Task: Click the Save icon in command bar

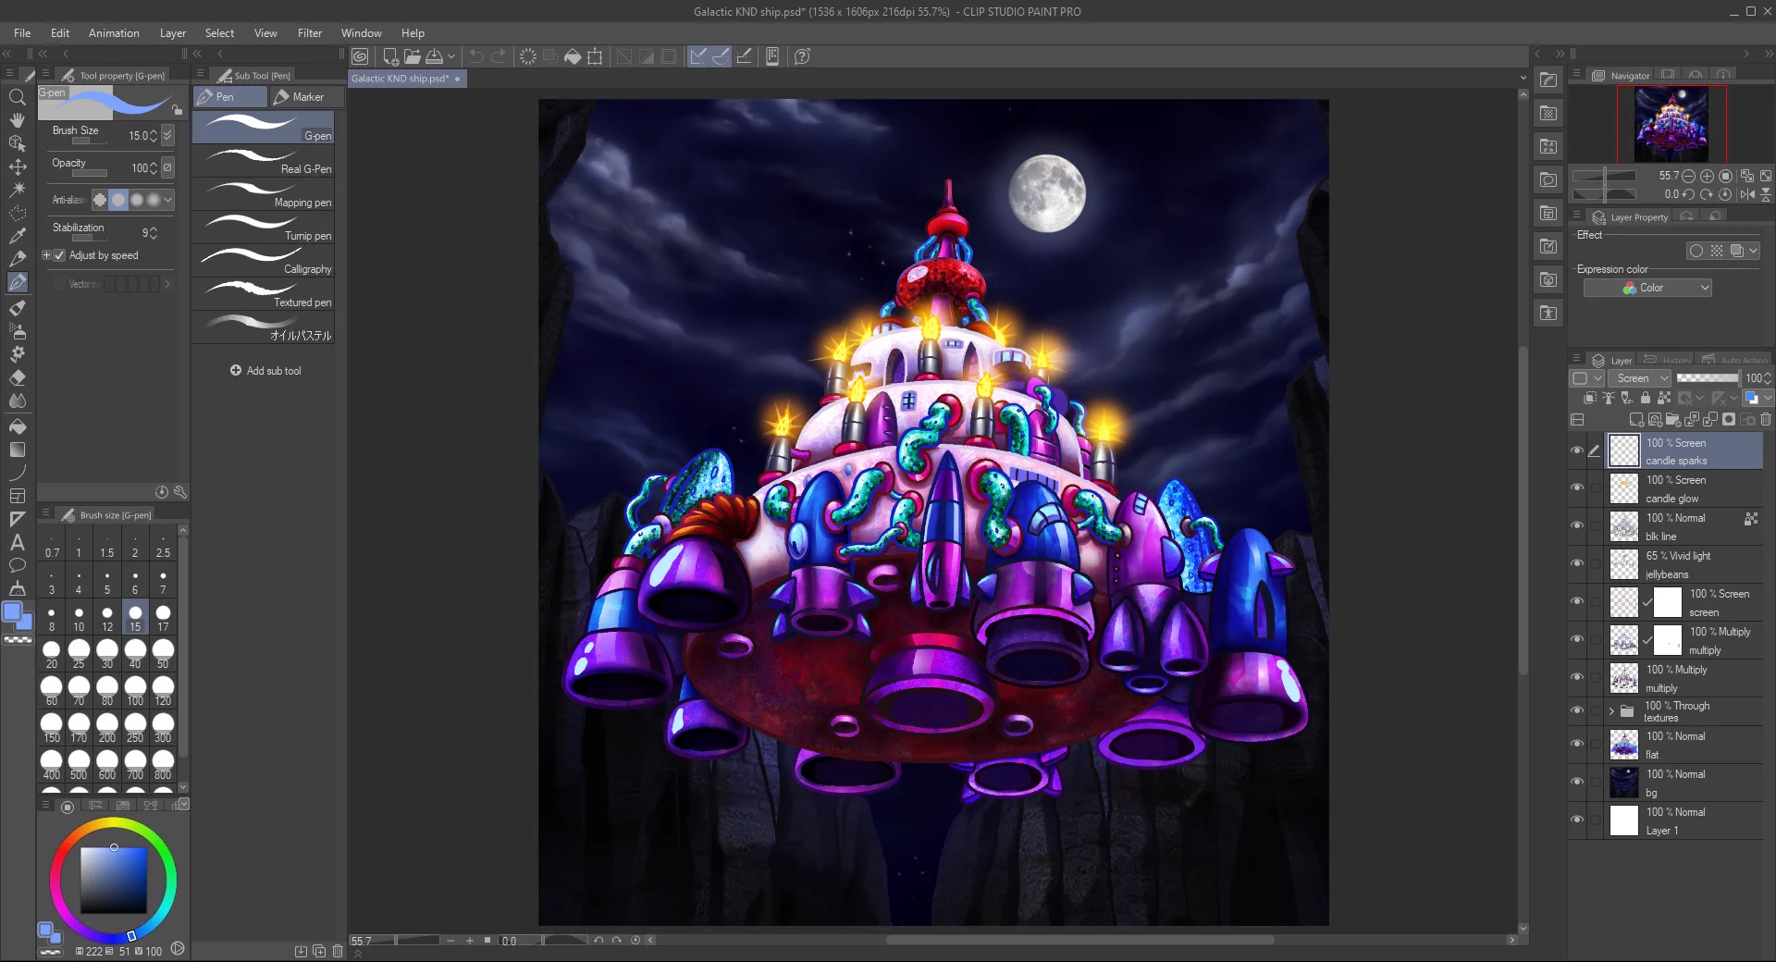Action: coord(434,56)
